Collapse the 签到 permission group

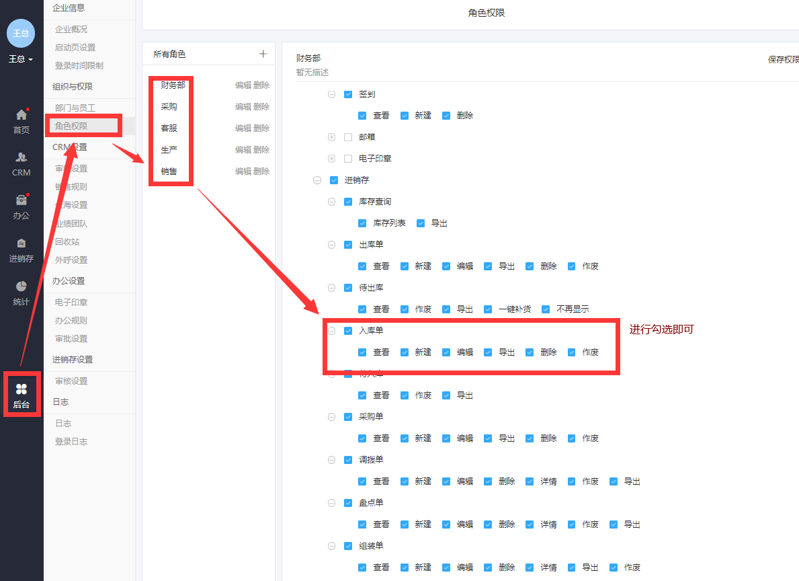click(332, 94)
